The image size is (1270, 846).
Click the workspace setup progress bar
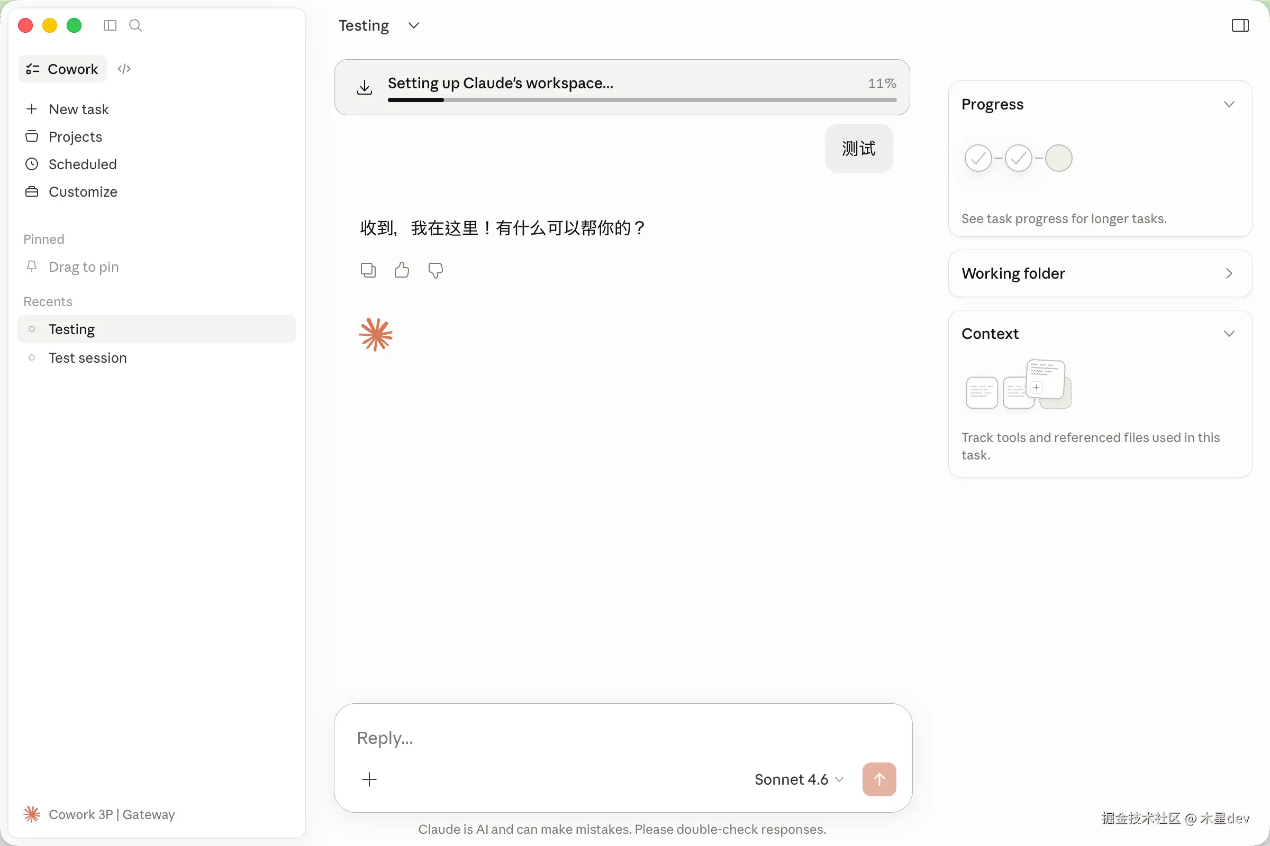pos(642,100)
